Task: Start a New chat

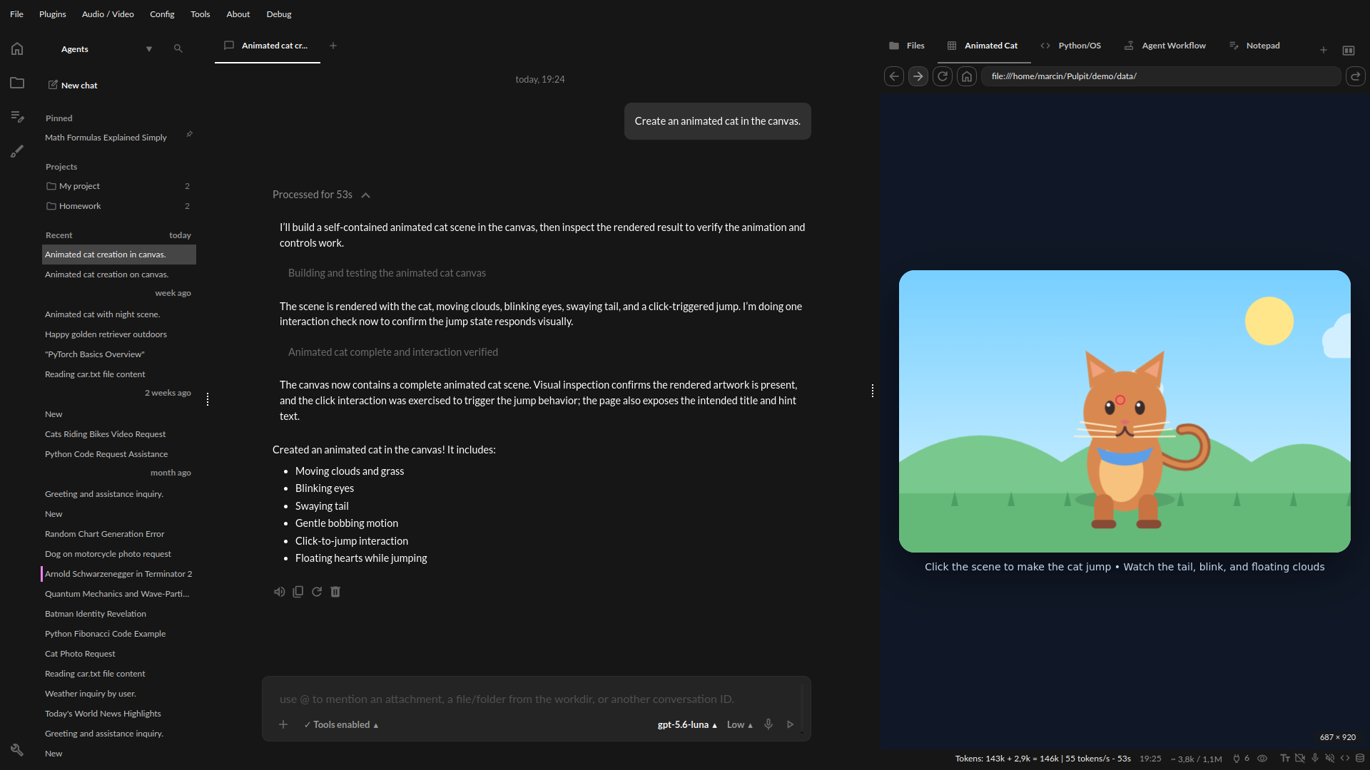Action: 73,86
